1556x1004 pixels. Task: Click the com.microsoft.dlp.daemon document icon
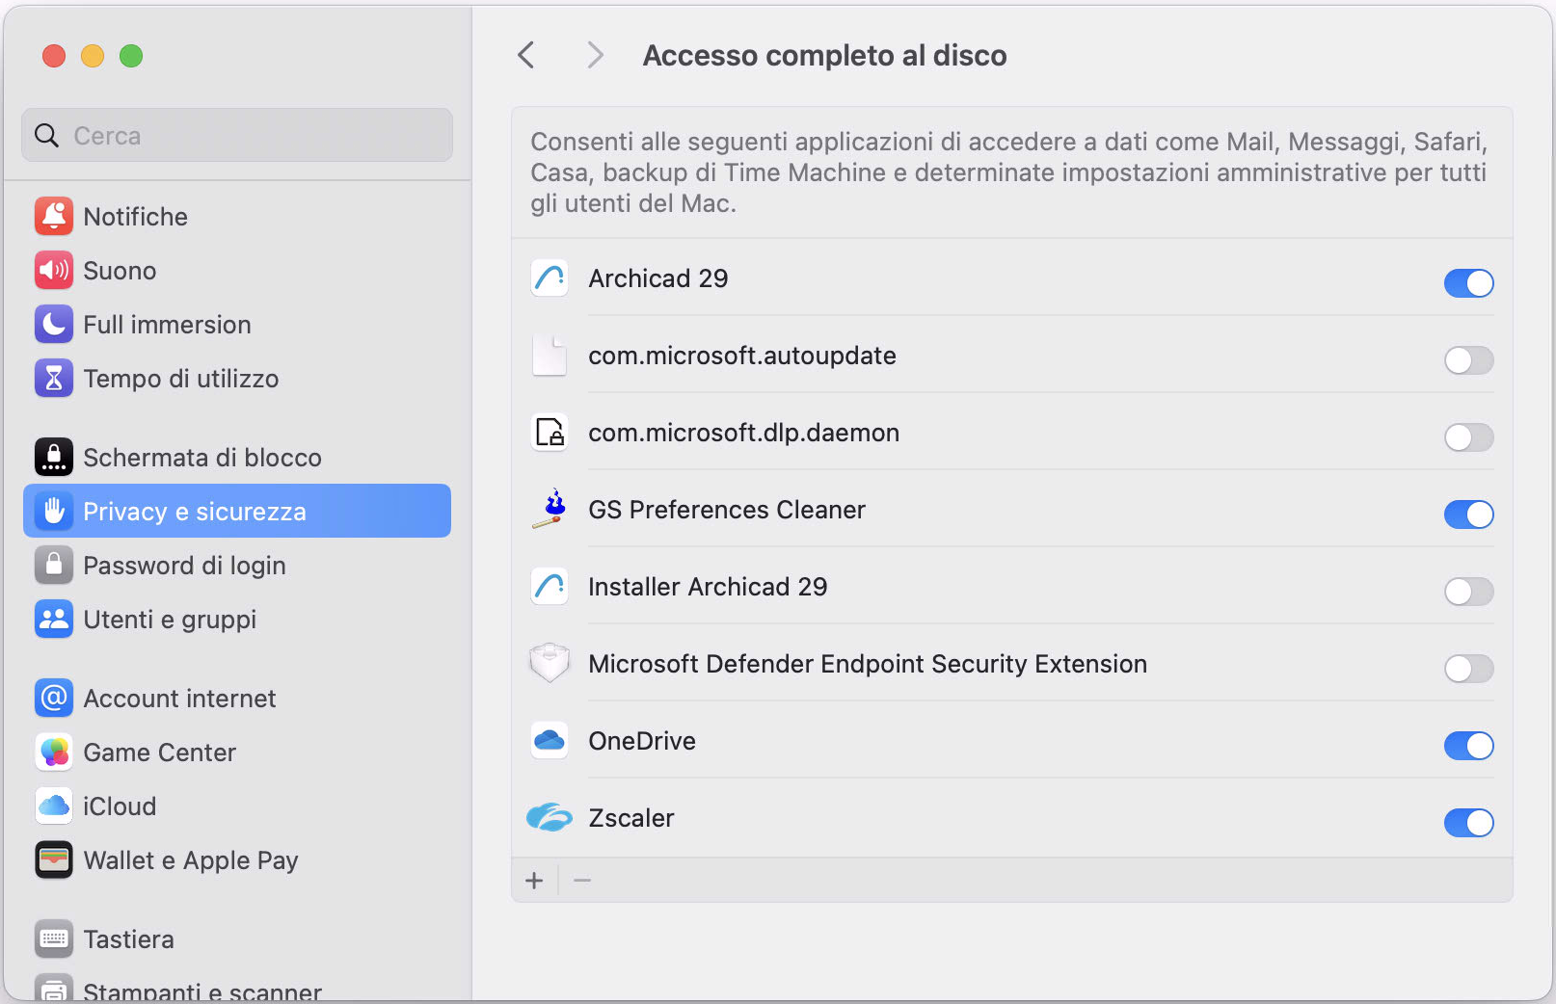(x=549, y=433)
